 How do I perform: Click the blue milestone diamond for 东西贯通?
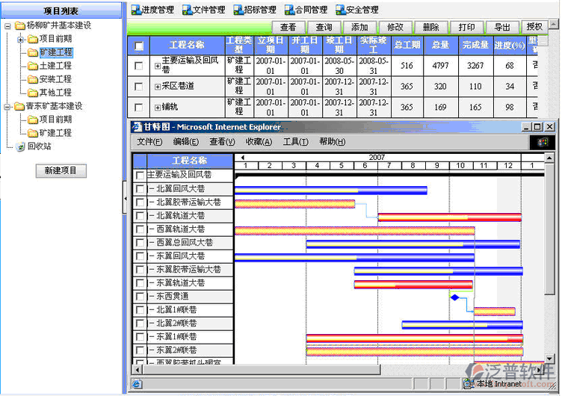tap(455, 297)
